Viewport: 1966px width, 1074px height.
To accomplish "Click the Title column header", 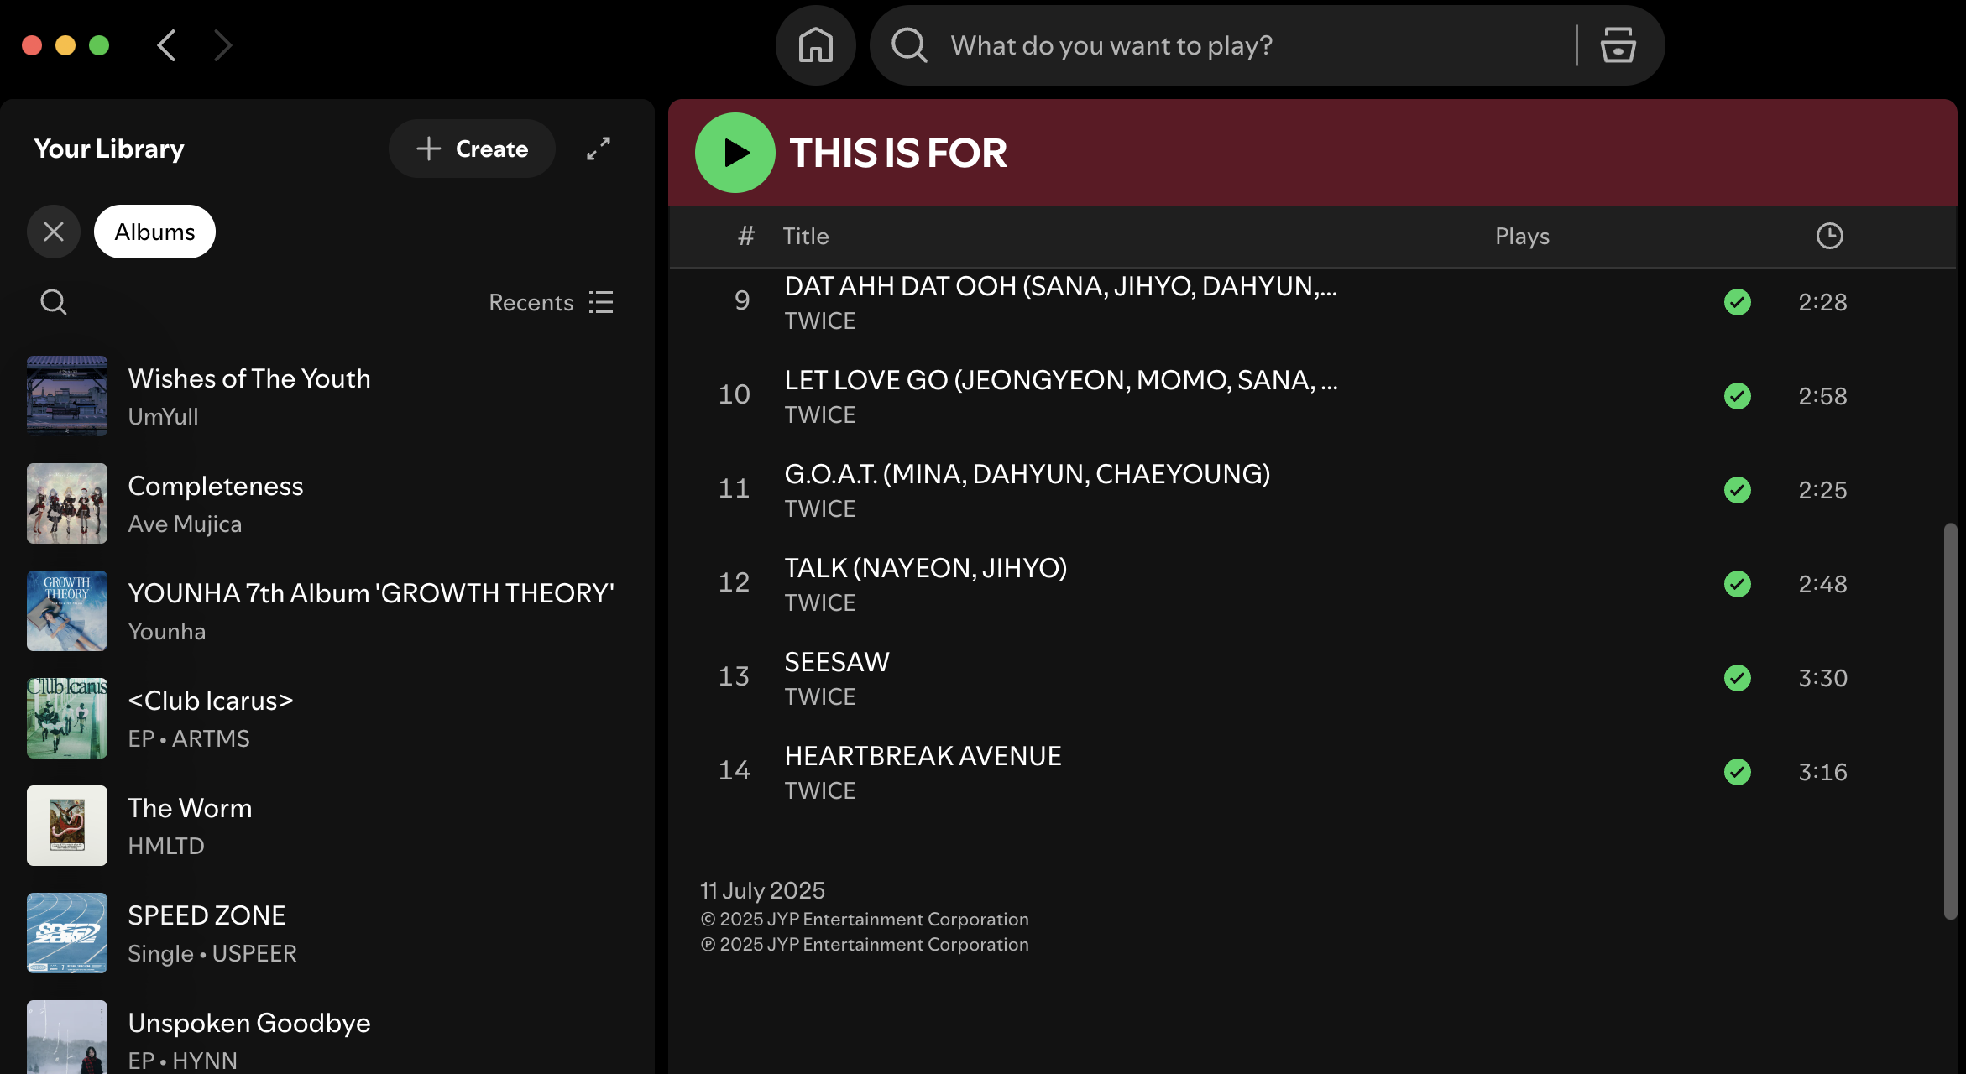I will pos(806,237).
